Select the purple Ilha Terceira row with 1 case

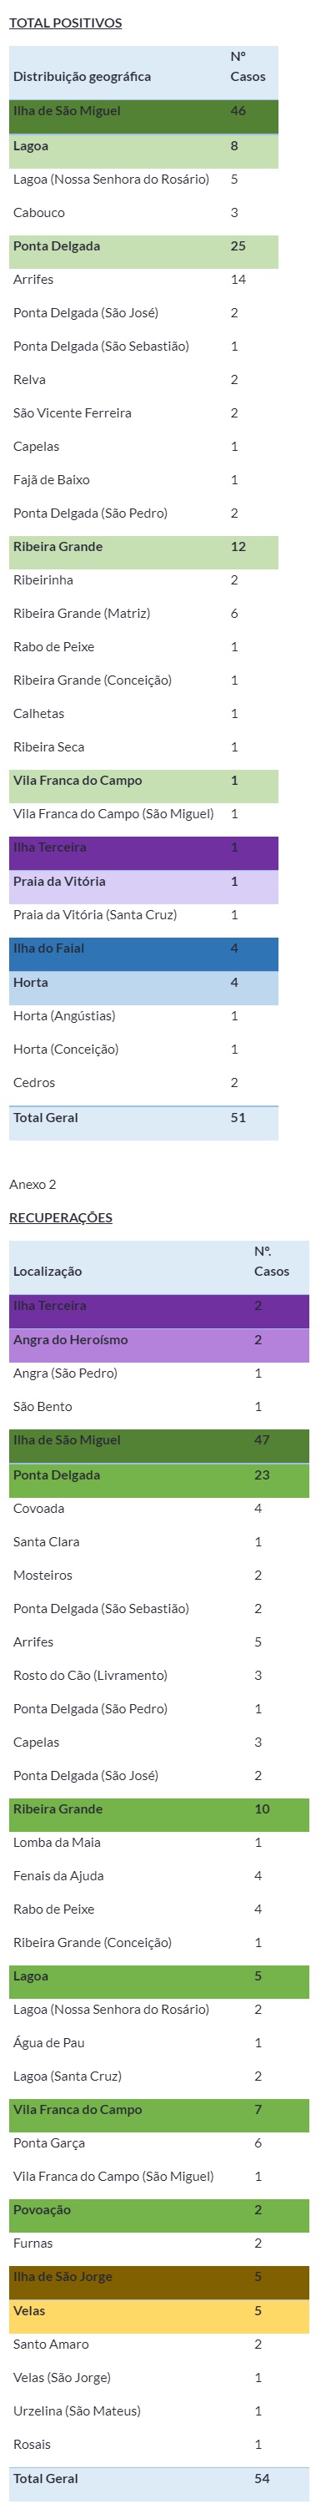144,853
